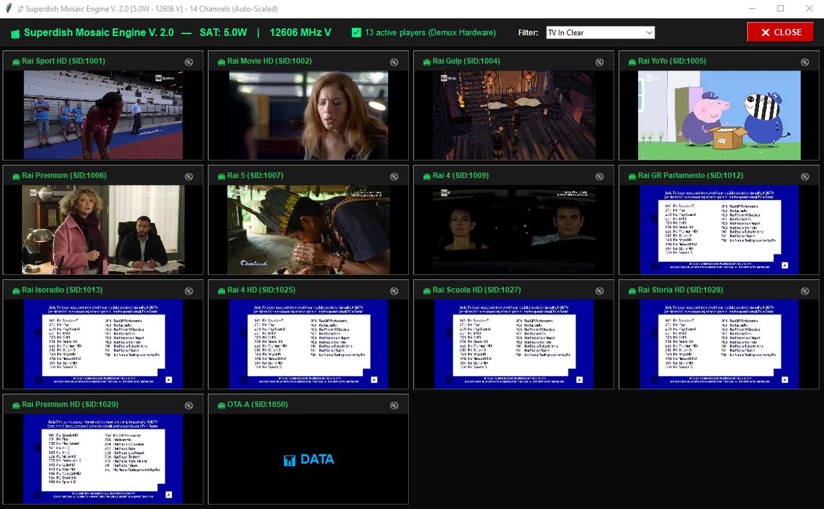Image resolution: width=824 pixels, height=509 pixels.
Task: Click the red CLOSE button
Action: pos(781,32)
